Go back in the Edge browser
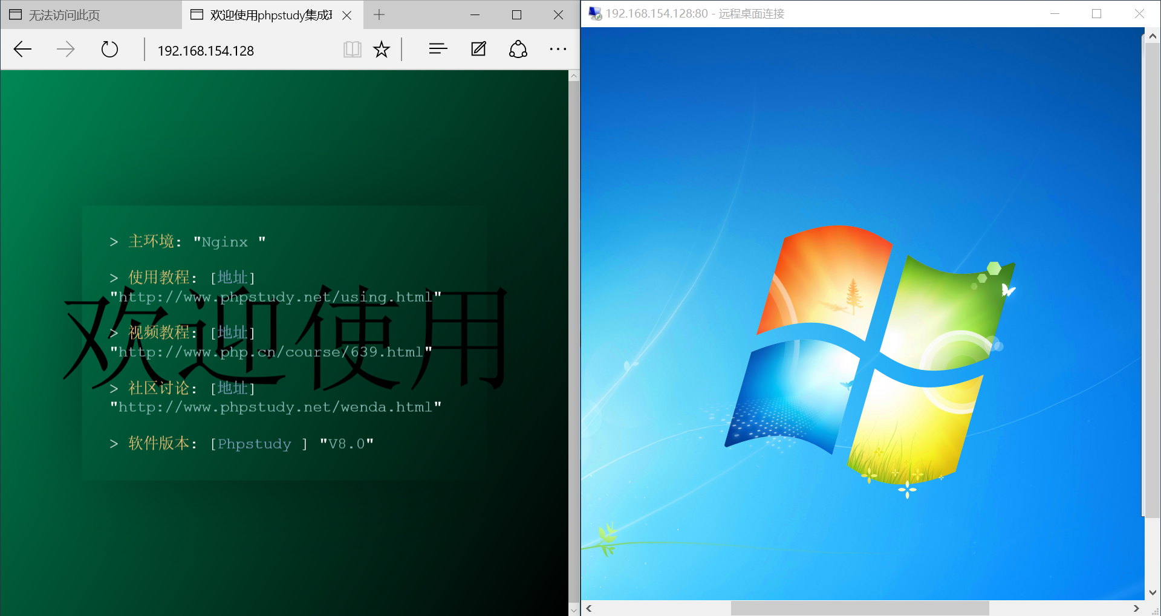Viewport: 1161px width, 616px height. [x=22, y=50]
